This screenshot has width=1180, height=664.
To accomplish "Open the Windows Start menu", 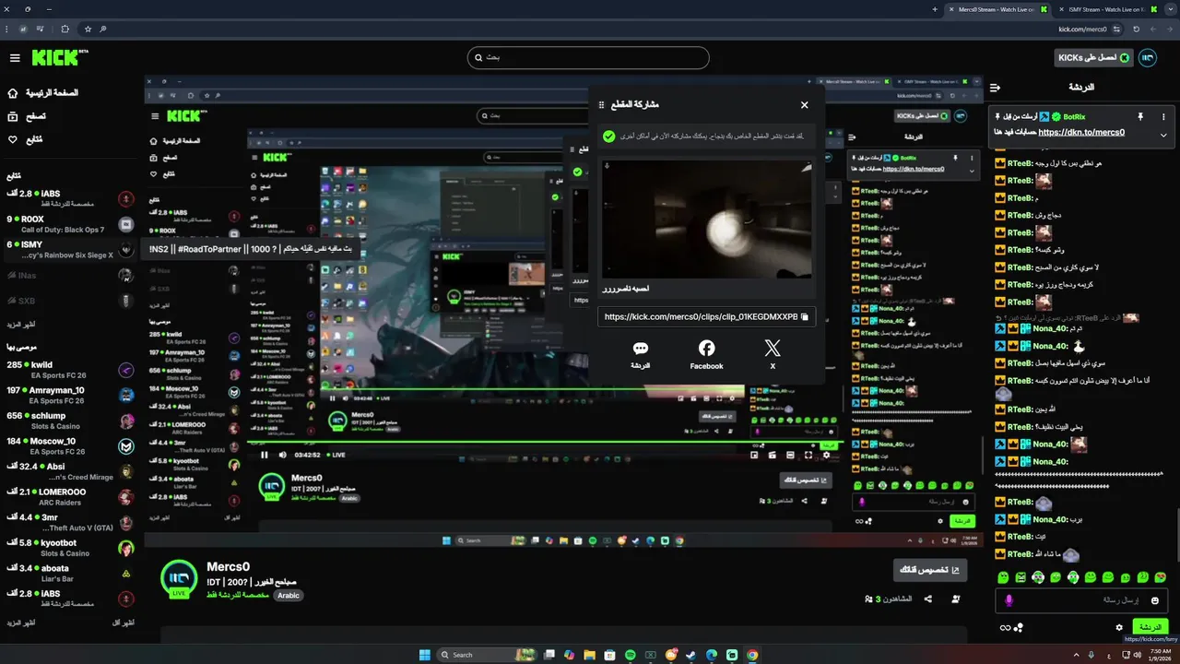I will pyautogui.click(x=424, y=655).
